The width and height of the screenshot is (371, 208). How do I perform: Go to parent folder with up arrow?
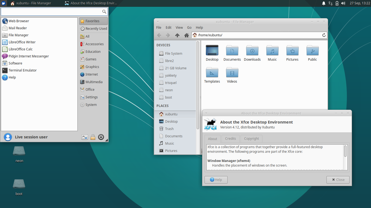(177, 35)
